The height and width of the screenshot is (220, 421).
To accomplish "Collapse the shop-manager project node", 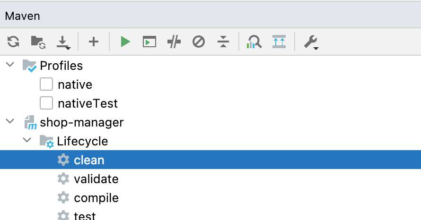I will (x=10, y=122).
